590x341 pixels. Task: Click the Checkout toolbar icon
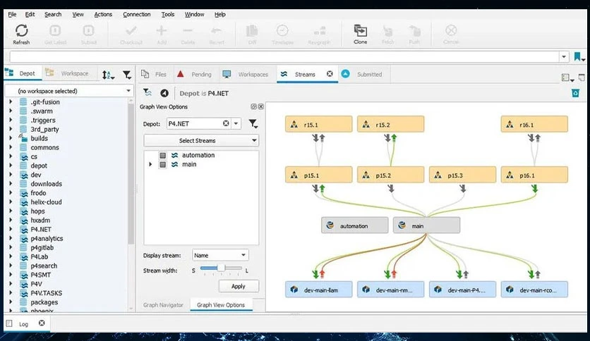point(131,31)
